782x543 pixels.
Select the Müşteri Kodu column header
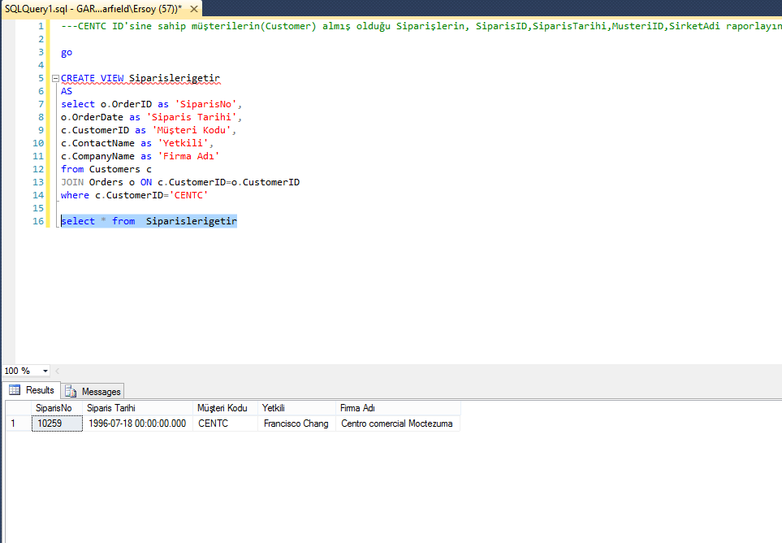[x=225, y=408]
